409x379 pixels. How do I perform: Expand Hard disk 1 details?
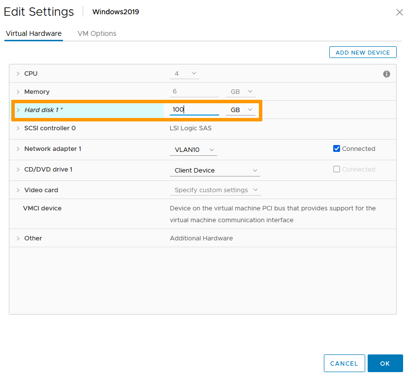coord(18,110)
